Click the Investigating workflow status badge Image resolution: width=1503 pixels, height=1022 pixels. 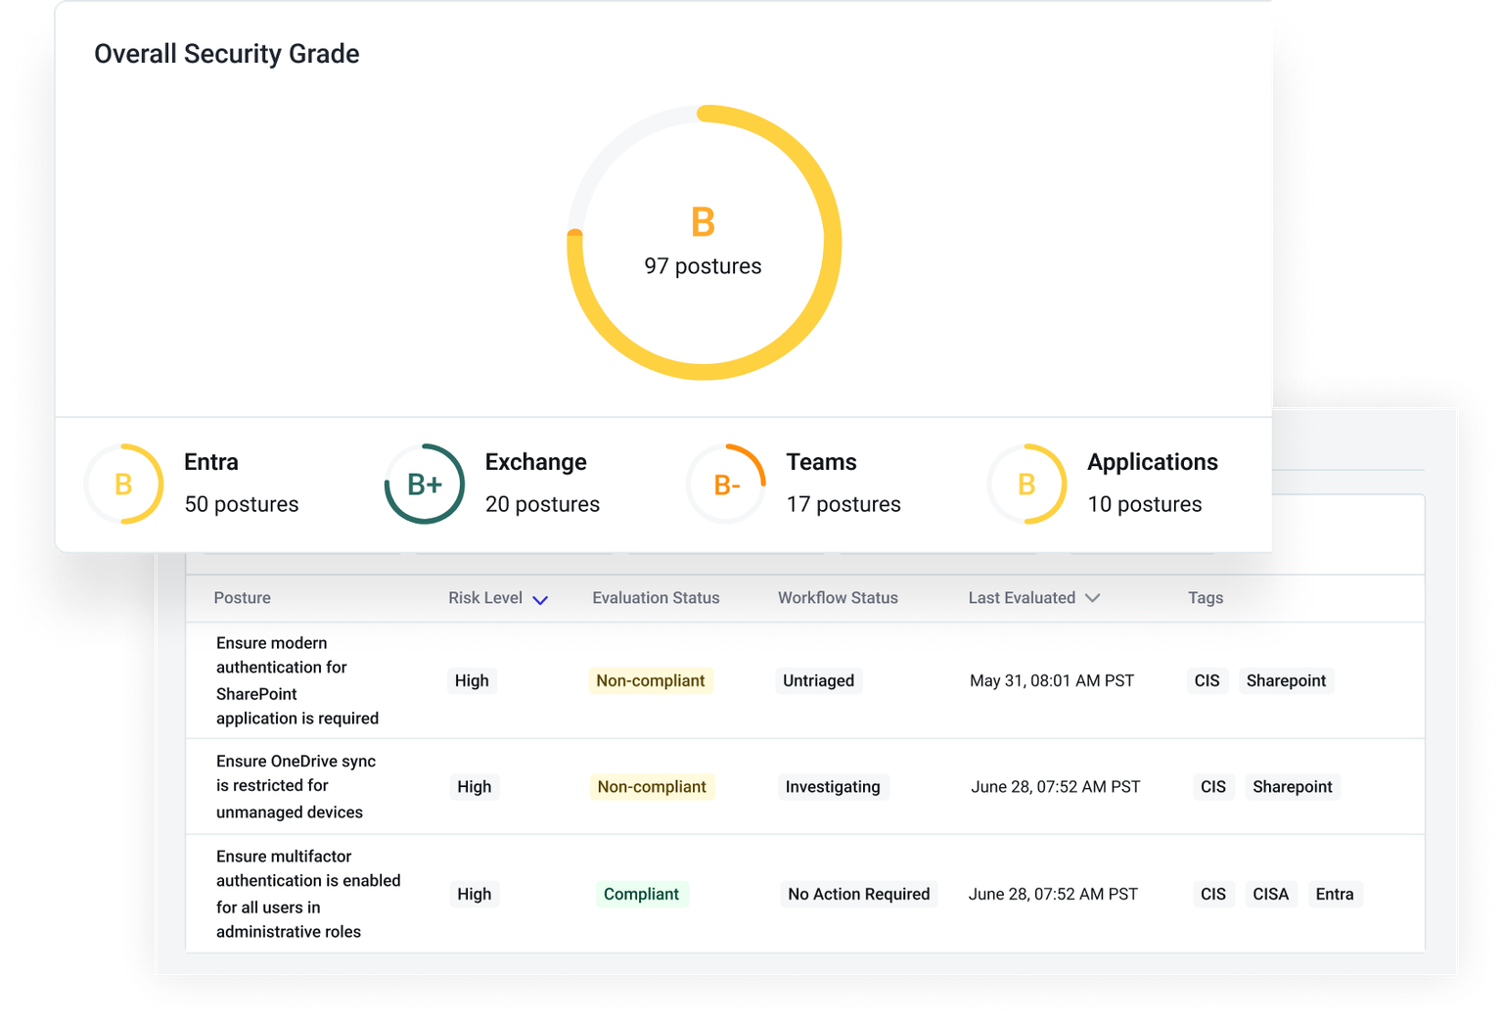pyautogui.click(x=833, y=787)
